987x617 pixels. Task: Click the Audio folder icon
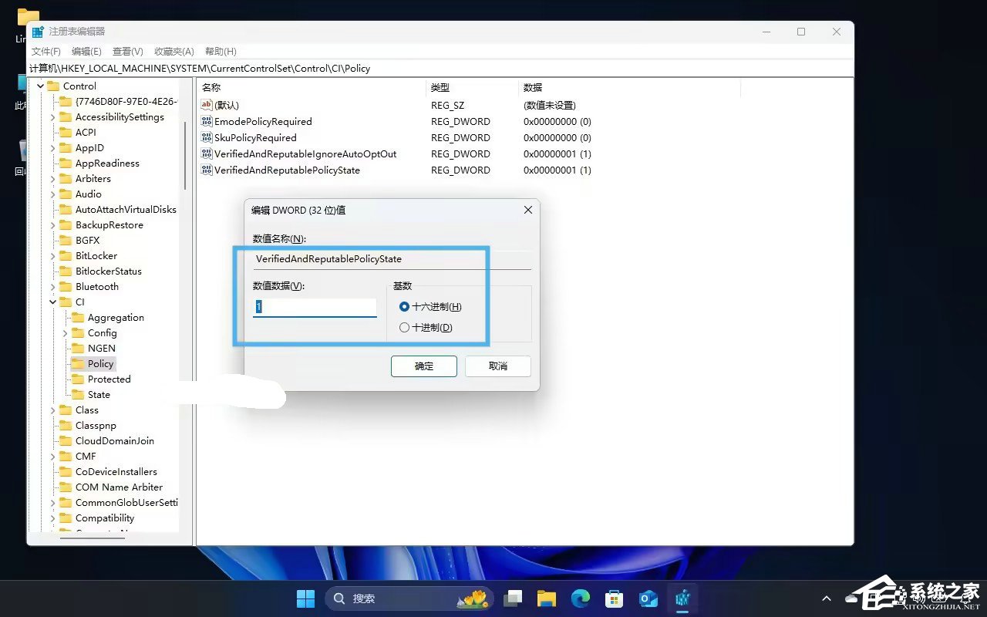tap(66, 194)
